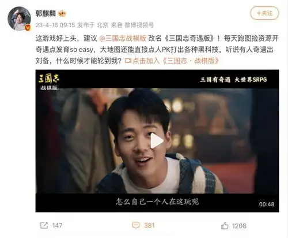Click the video link icon before 点击加入
Screen dimensions: 288x238
pos(128,61)
